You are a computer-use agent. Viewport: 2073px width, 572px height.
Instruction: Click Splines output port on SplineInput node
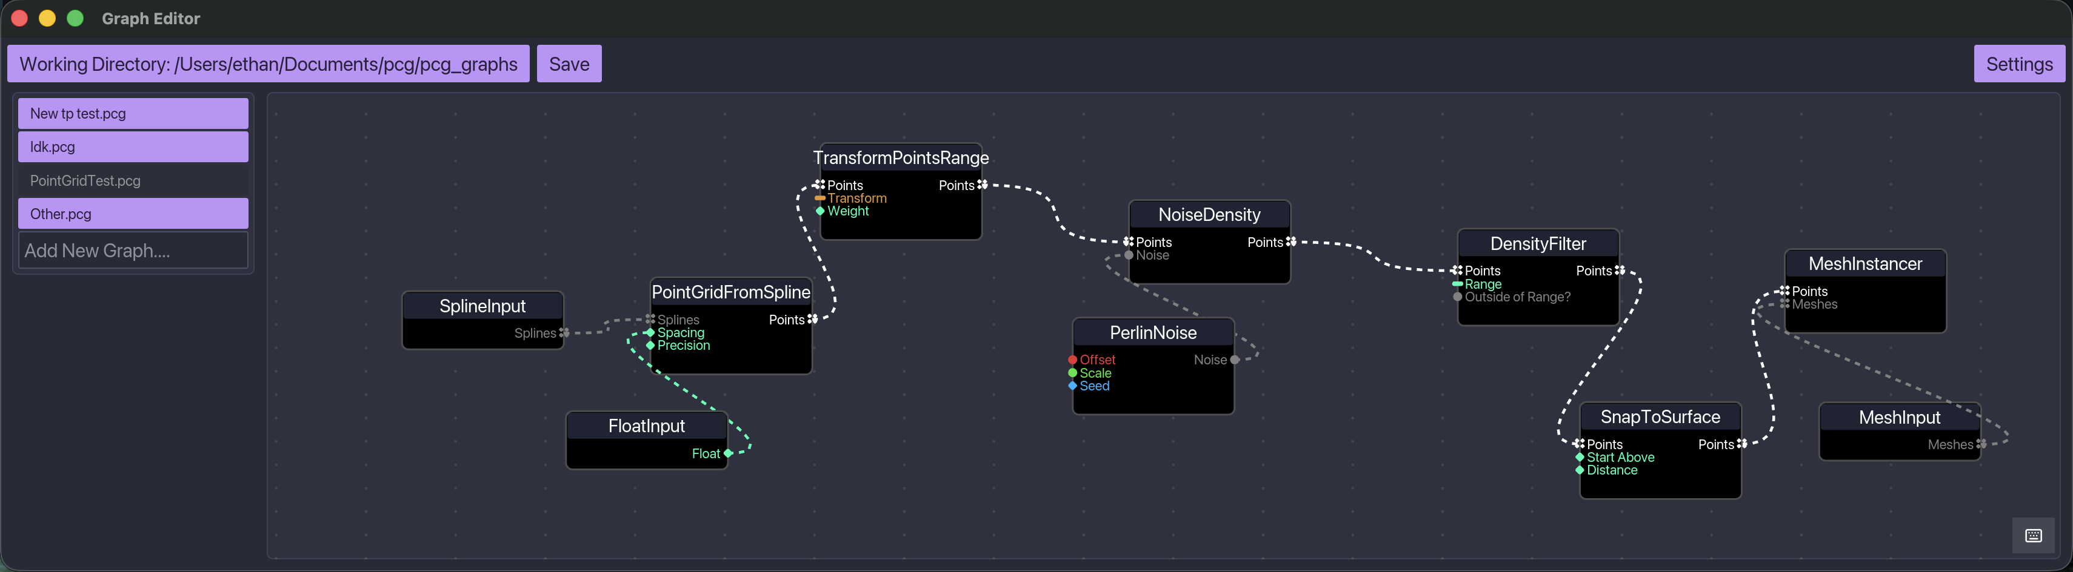coord(564,332)
